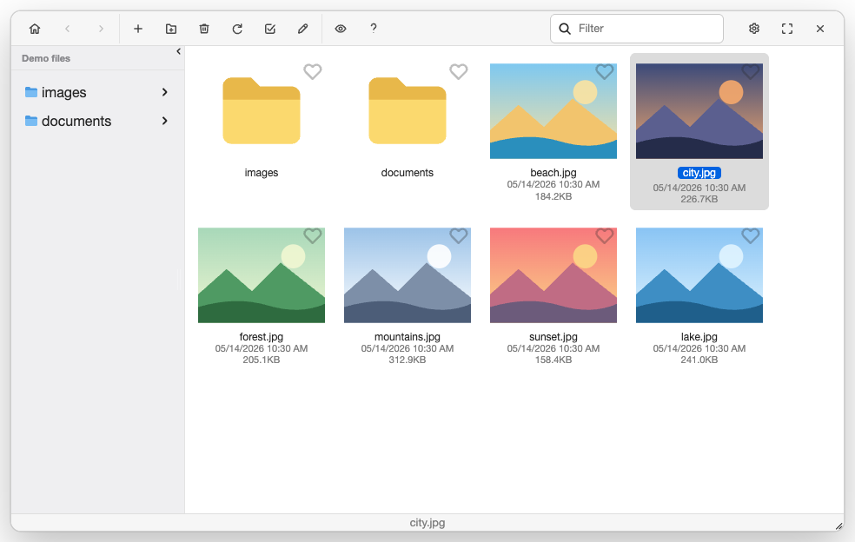
Task: Select the forest.jpg thumbnail
Action: pyautogui.click(x=262, y=275)
